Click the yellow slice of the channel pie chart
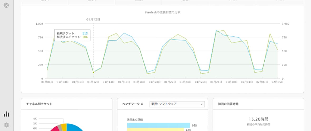Image resolution: width=311 pixels, height=131 pixels. [64, 127]
